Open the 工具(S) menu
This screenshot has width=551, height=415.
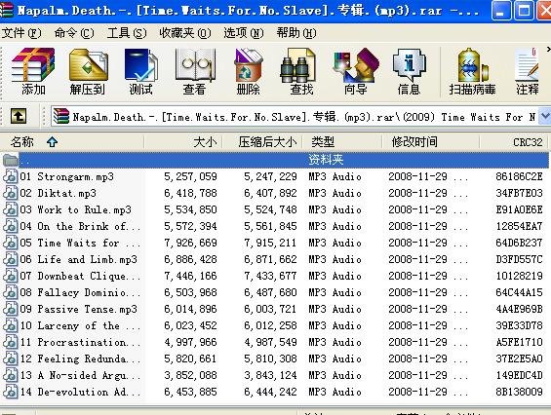[x=127, y=33]
